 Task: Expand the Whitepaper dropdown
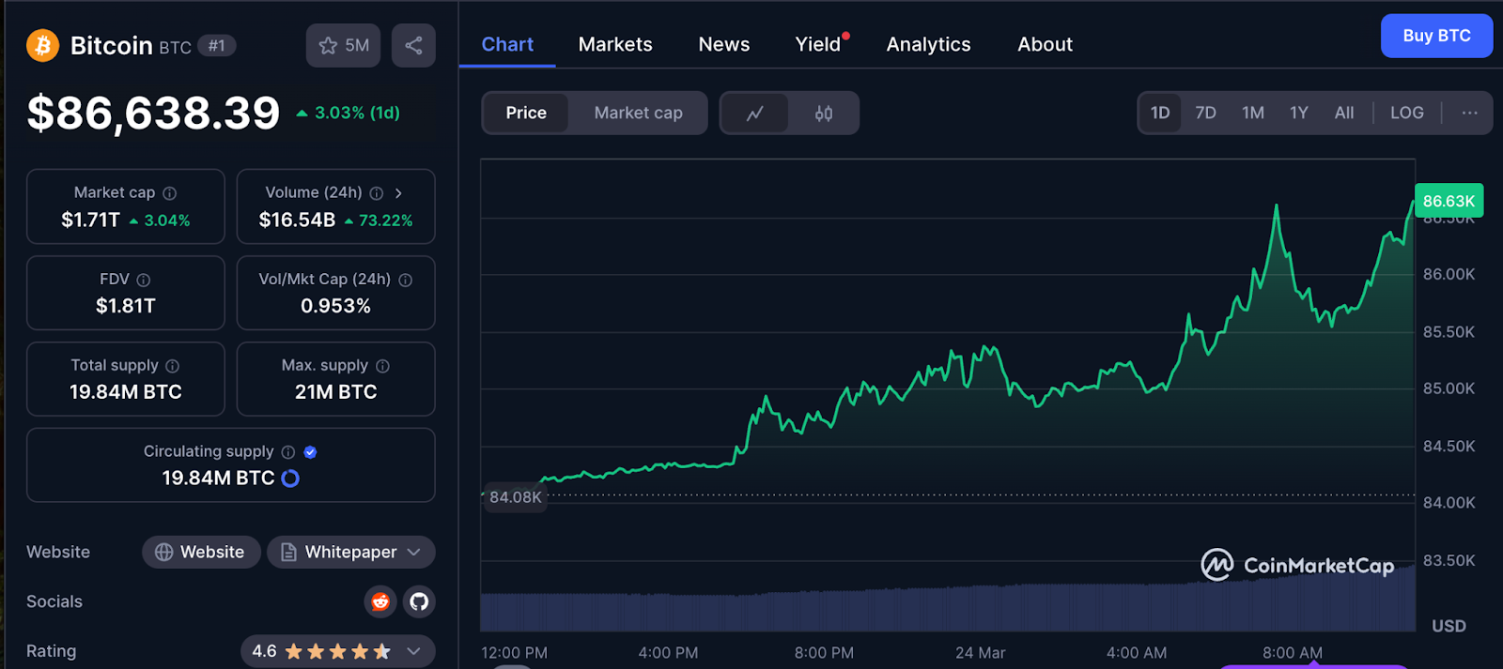pyautogui.click(x=414, y=553)
